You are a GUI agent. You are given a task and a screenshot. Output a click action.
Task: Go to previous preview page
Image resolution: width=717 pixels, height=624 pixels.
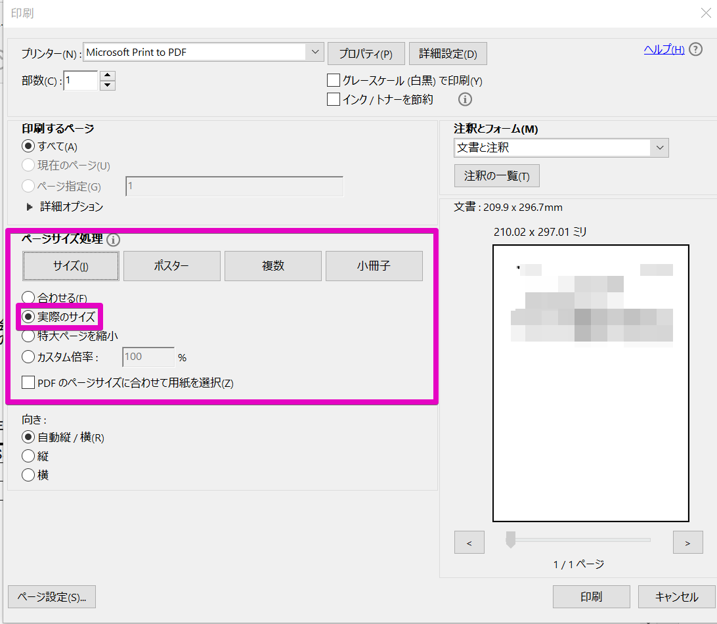pyautogui.click(x=469, y=543)
